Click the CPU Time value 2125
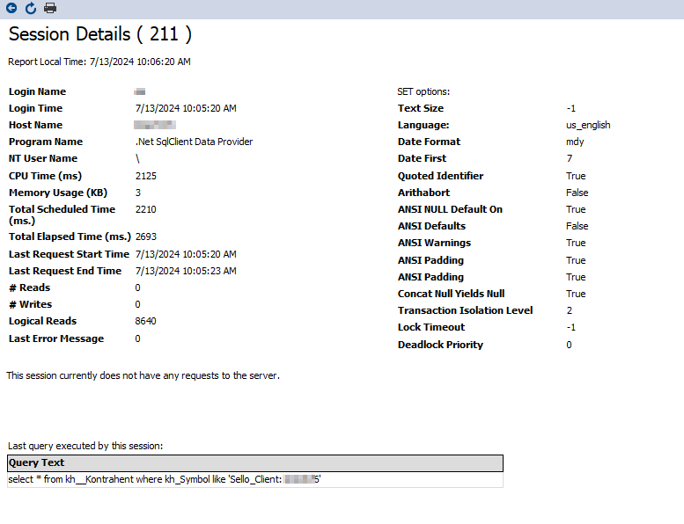 pyautogui.click(x=146, y=176)
